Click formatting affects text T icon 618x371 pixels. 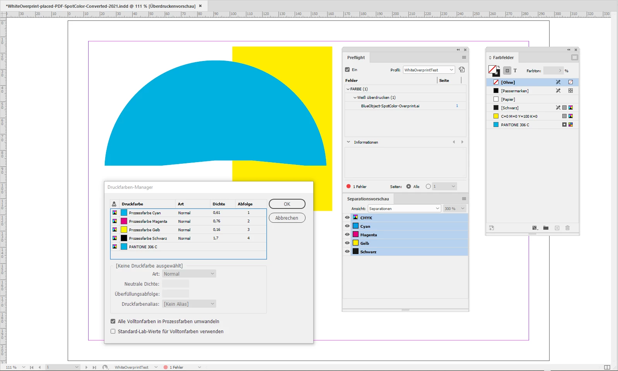tap(515, 71)
